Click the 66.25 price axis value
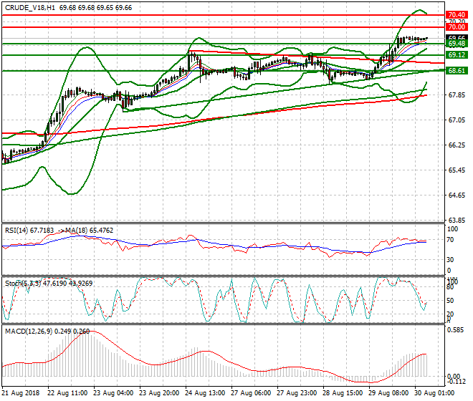 pyautogui.click(x=457, y=145)
